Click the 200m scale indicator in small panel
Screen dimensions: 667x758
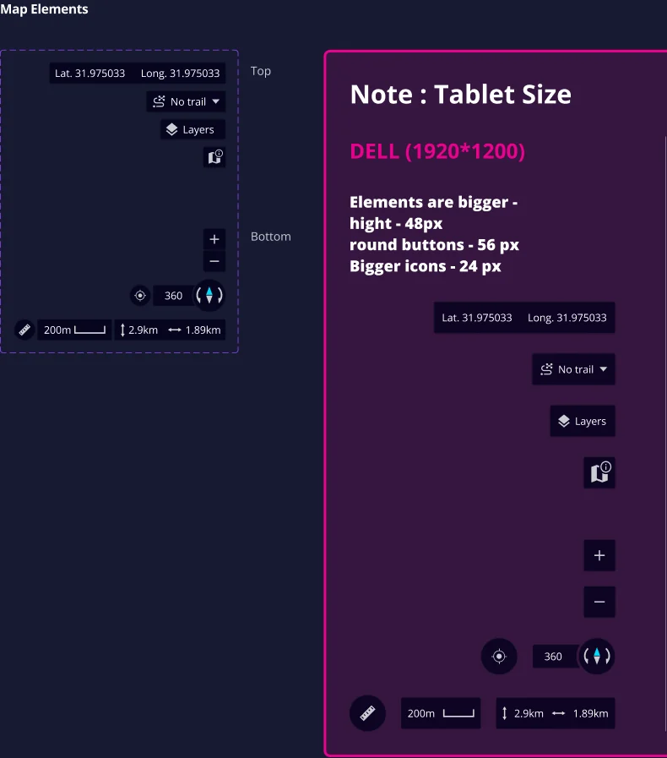[x=74, y=330]
